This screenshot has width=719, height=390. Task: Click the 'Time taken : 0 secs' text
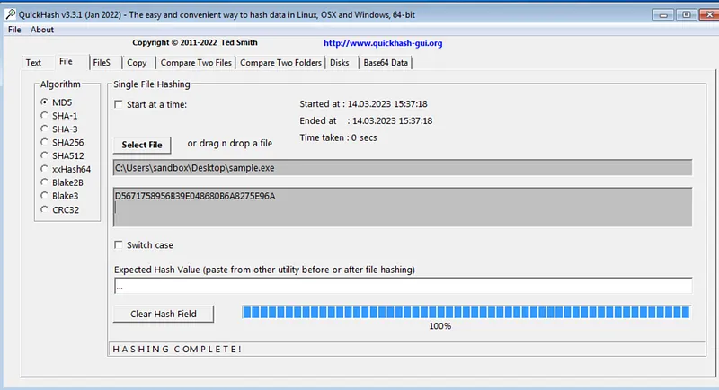(x=338, y=137)
